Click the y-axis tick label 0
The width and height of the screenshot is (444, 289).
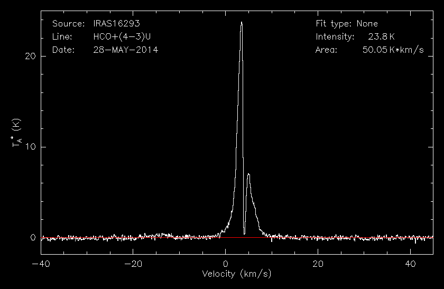pyautogui.click(x=33, y=237)
